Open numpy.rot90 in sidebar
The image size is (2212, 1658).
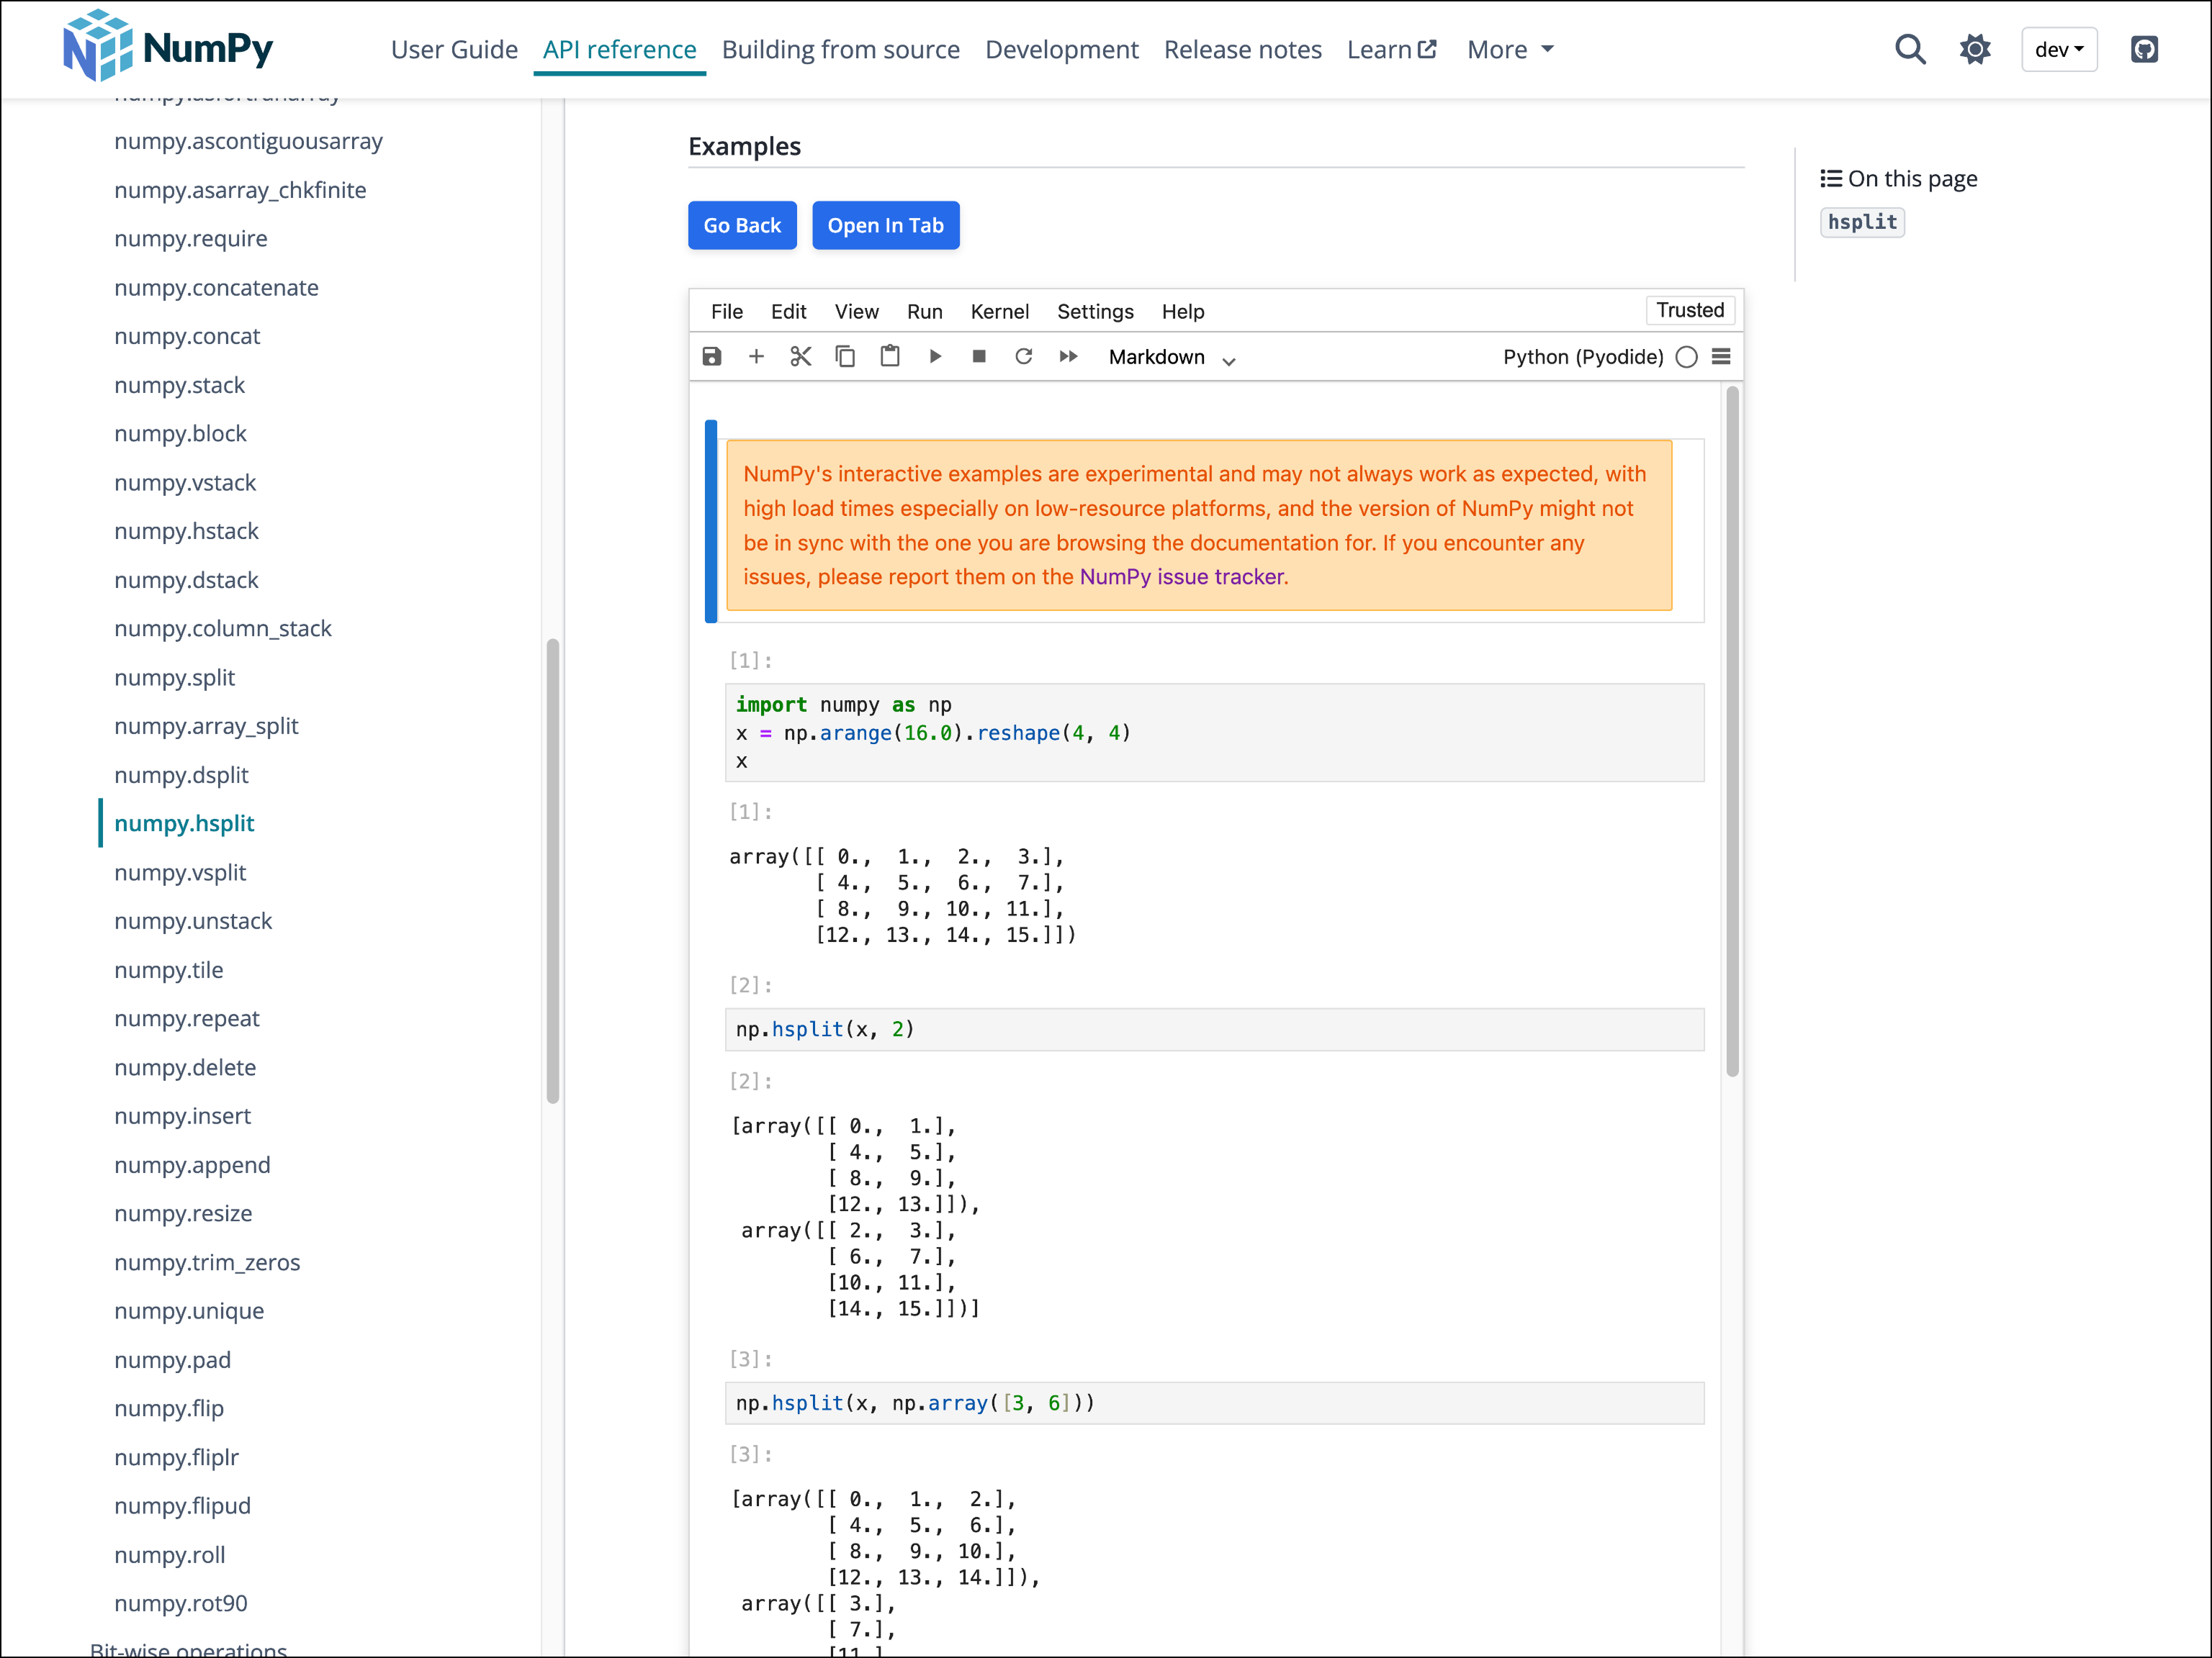pos(180,1604)
